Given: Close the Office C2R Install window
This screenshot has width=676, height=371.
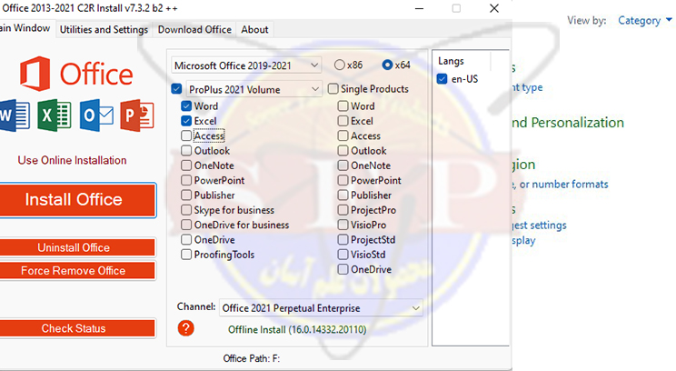Looking at the screenshot, I should click(494, 8).
